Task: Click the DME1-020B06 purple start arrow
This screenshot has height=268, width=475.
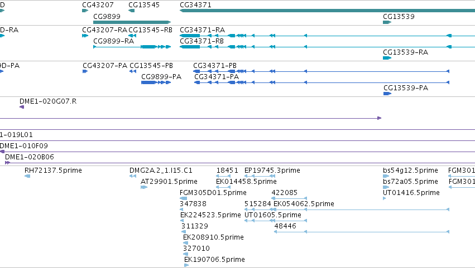Action: 8,163
